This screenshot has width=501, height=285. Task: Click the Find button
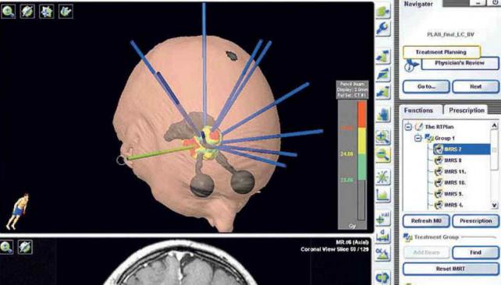tap(475, 252)
